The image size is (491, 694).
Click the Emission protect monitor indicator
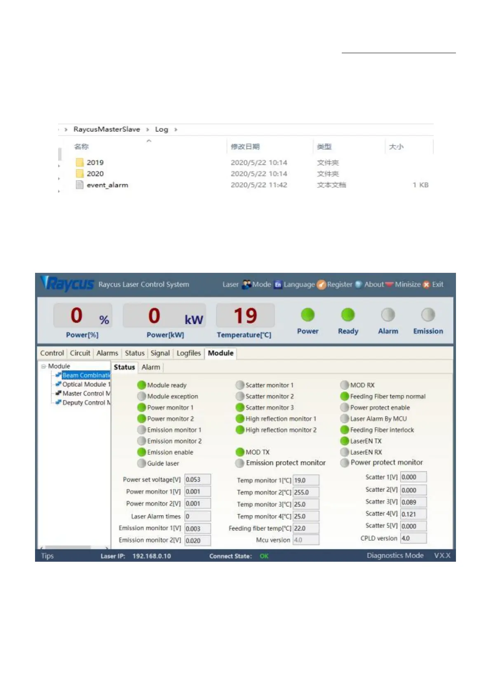pos(240,463)
